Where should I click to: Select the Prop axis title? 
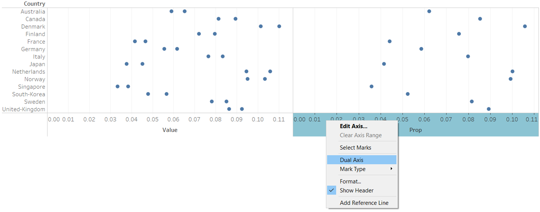415,130
